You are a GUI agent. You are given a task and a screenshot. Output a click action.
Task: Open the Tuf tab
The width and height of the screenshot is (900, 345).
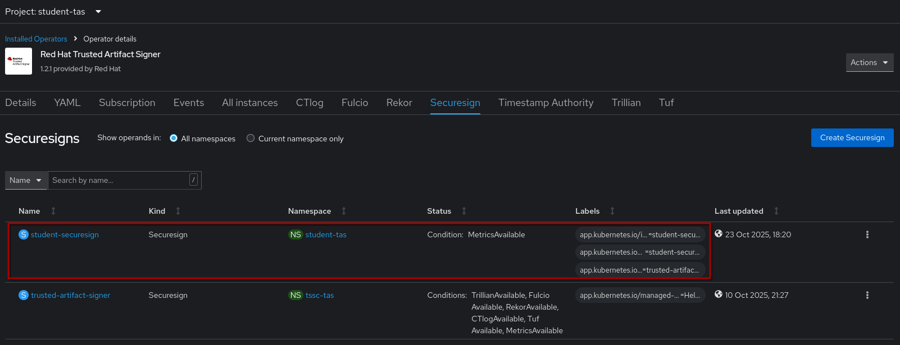(x=666, y=103)
